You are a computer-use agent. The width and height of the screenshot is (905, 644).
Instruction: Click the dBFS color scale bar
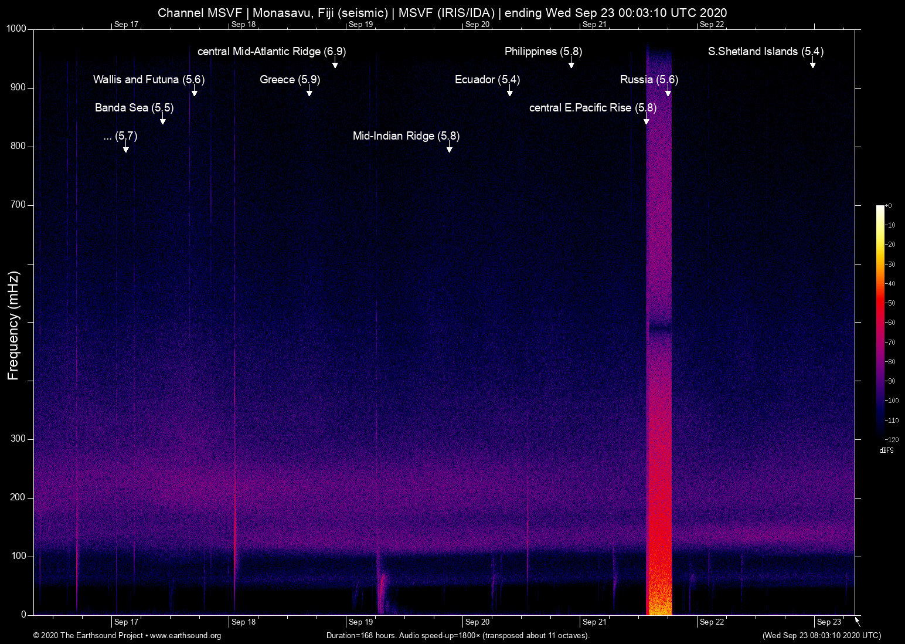coord(880,321)
